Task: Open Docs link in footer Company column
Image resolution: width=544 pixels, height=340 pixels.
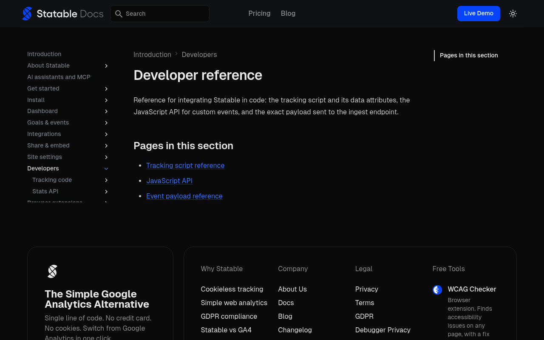Action: (286, 303)
